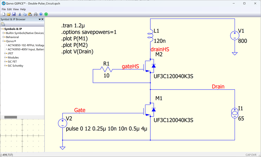Open the Edit menu
Image resolution: width=261 pixels, height=157 pixels.
click(9, 9)
